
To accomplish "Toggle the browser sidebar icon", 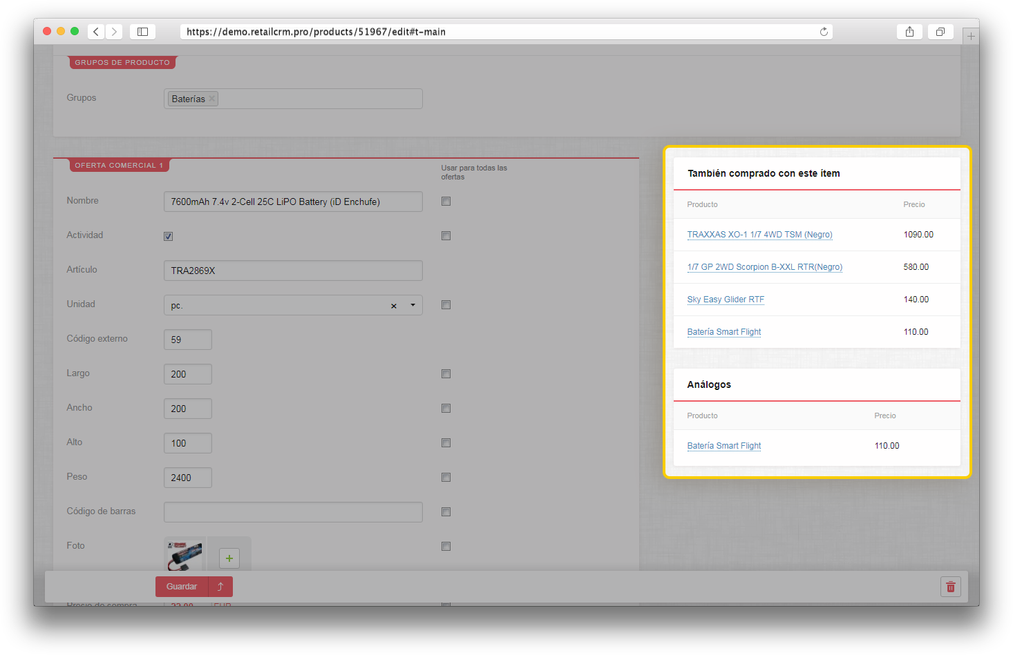I will [x=142, y=32].
